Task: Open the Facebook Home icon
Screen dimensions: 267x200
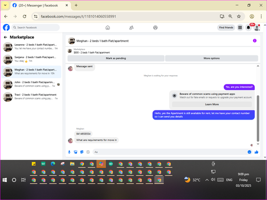Action: pos(108,28)
